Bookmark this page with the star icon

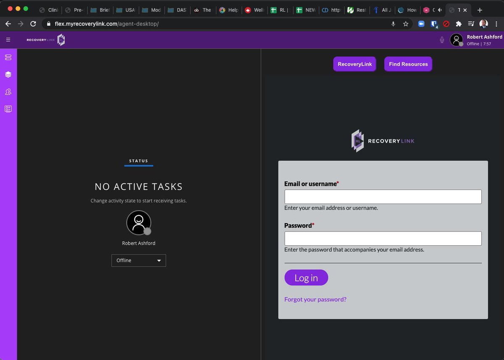(406, 24)
